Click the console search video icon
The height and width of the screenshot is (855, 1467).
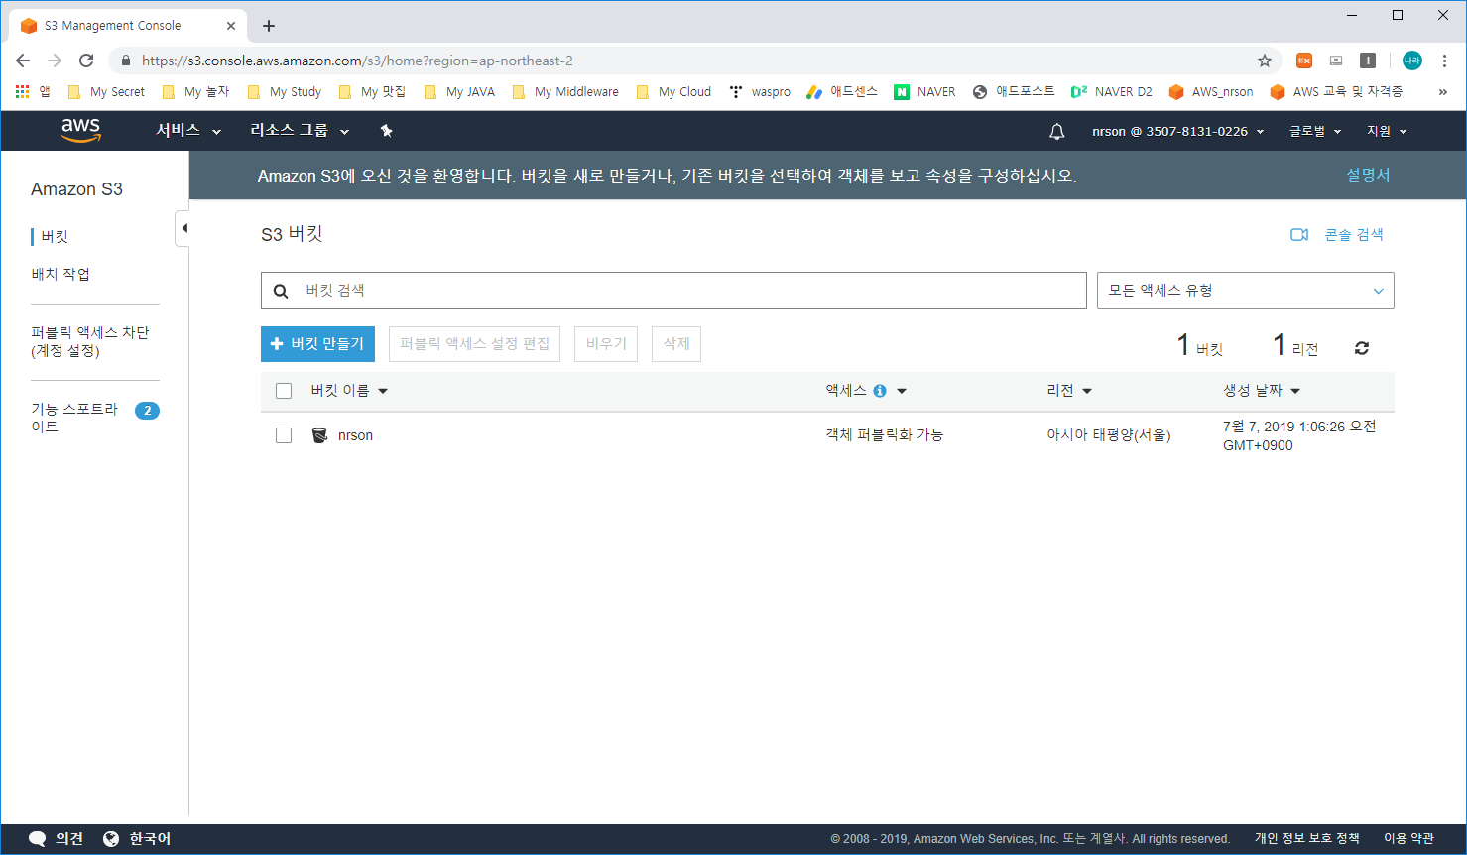1299,235
